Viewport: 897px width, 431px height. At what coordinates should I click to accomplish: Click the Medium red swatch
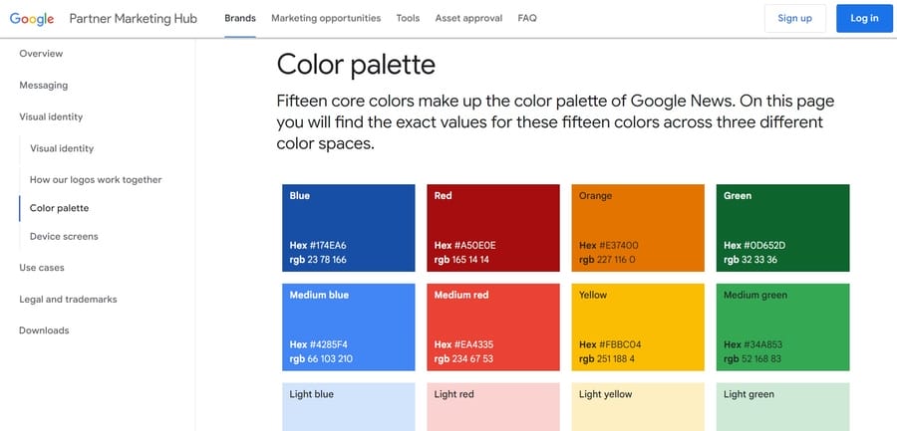coord(493,326)
